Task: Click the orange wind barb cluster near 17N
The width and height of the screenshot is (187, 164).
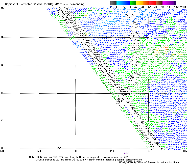Action: 167,48
